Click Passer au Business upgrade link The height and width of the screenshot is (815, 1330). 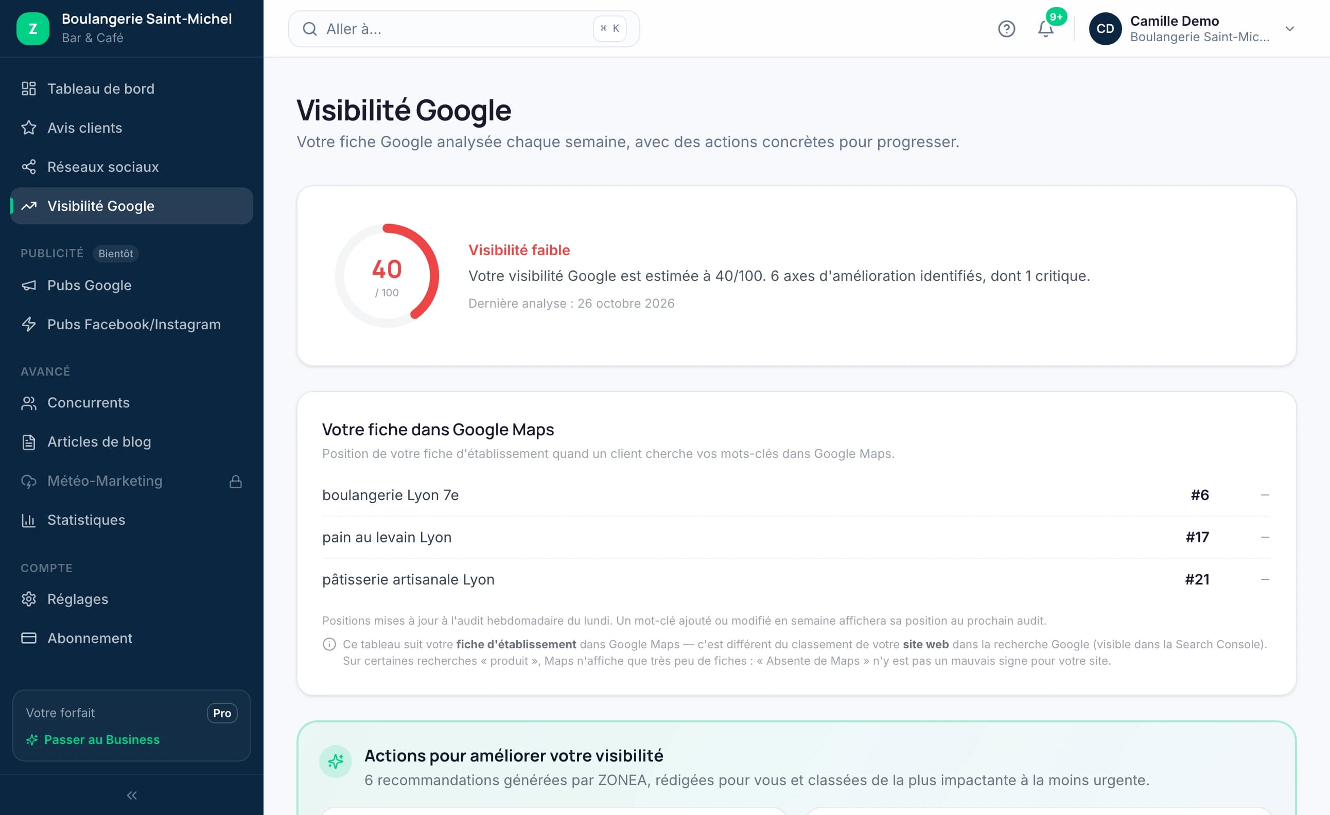[x=93, y=740]
